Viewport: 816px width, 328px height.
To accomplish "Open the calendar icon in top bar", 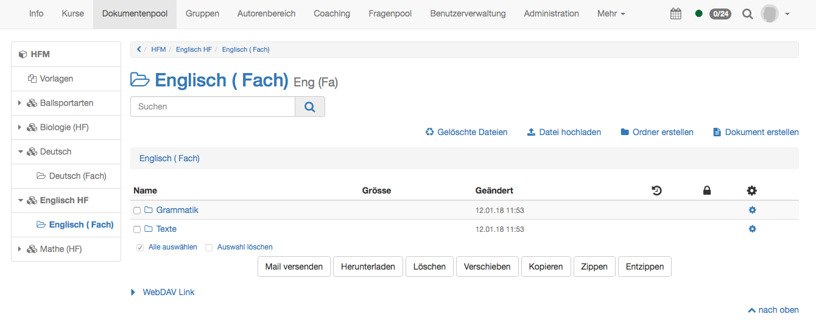I will (676, 13).
